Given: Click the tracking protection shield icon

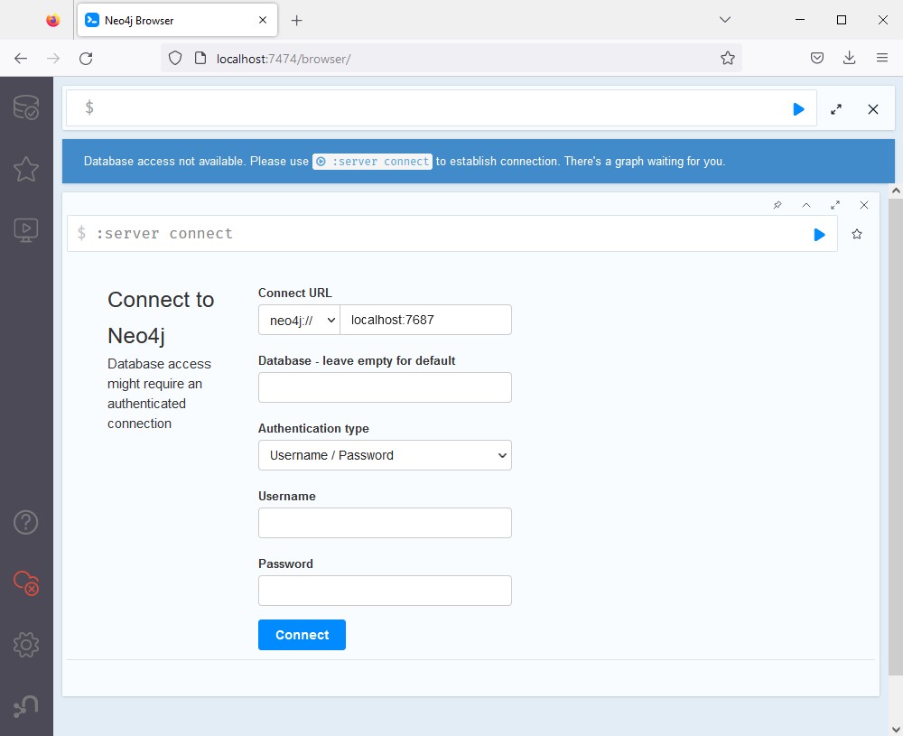Looking at the screenshot, I should [x=175, y=58].
